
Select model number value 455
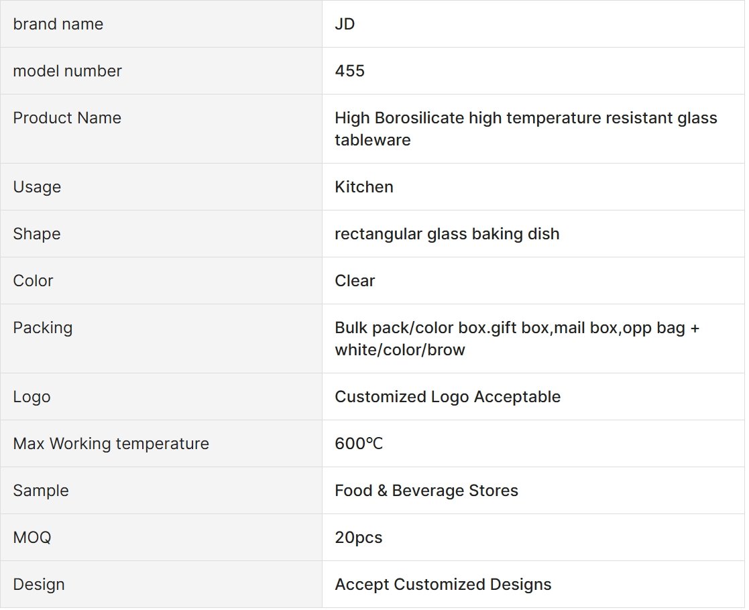coord(349,70)
